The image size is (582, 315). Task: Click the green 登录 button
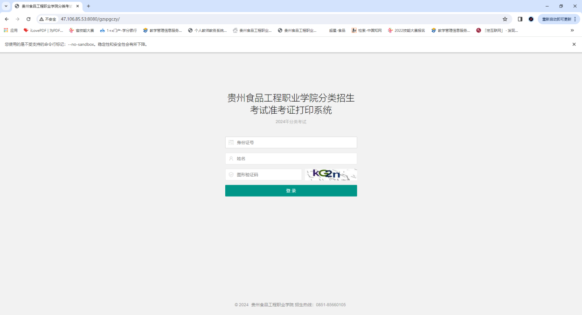pos(291,191)
